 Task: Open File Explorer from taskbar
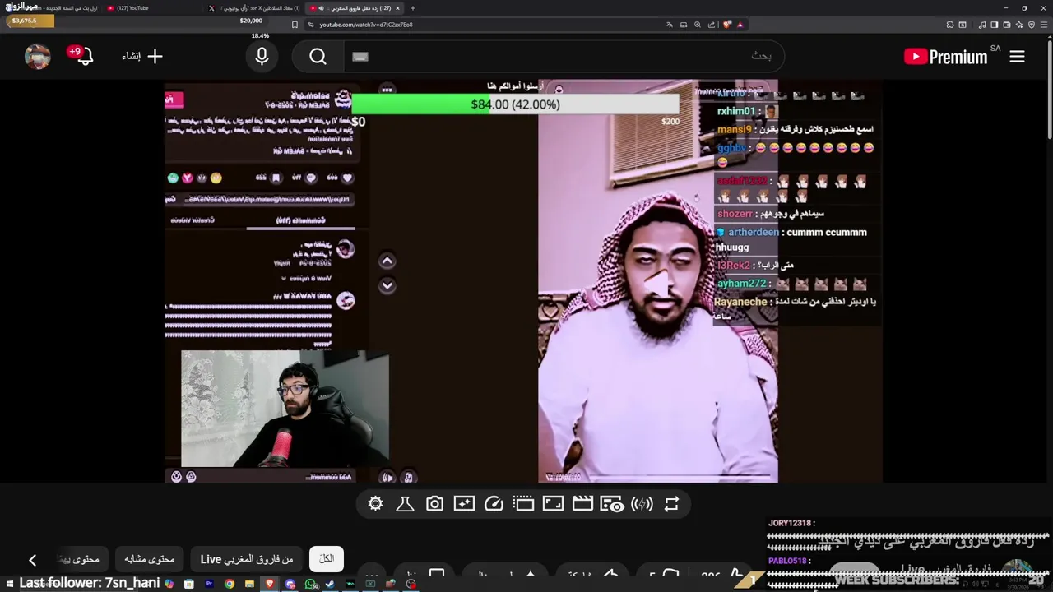pos(249,584)
